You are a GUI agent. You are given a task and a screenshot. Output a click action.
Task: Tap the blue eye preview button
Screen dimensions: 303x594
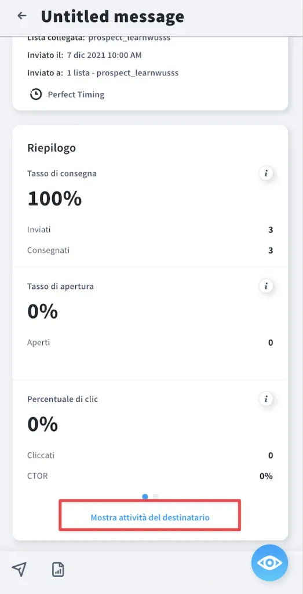[269, 563]
